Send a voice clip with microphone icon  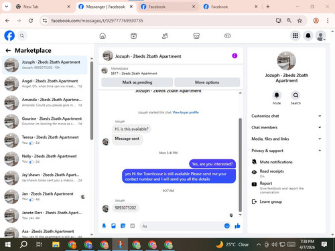point(104,226)
